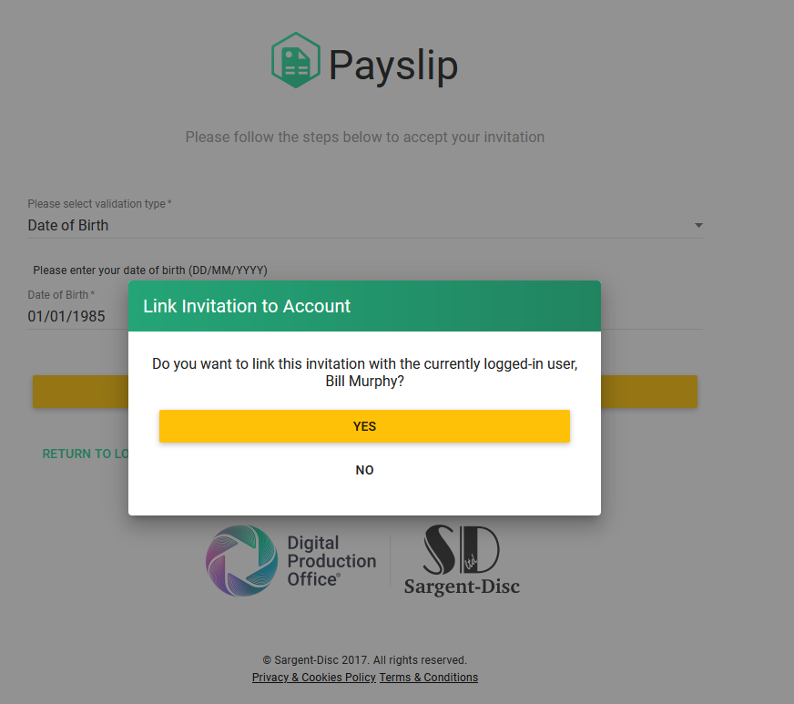
Task: Decline linking by clicking NO
Action: tap(364, 470)
